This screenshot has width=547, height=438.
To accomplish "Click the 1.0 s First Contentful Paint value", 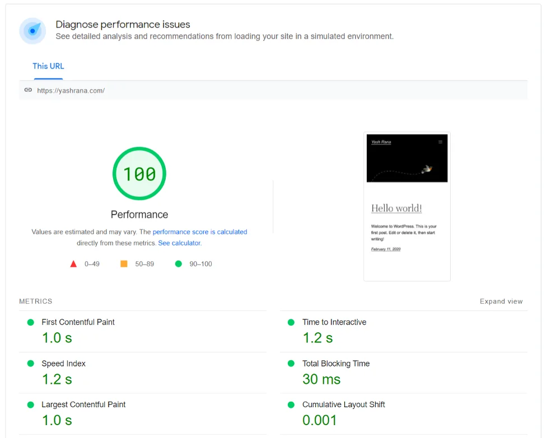I will click(x=57, y=338).
